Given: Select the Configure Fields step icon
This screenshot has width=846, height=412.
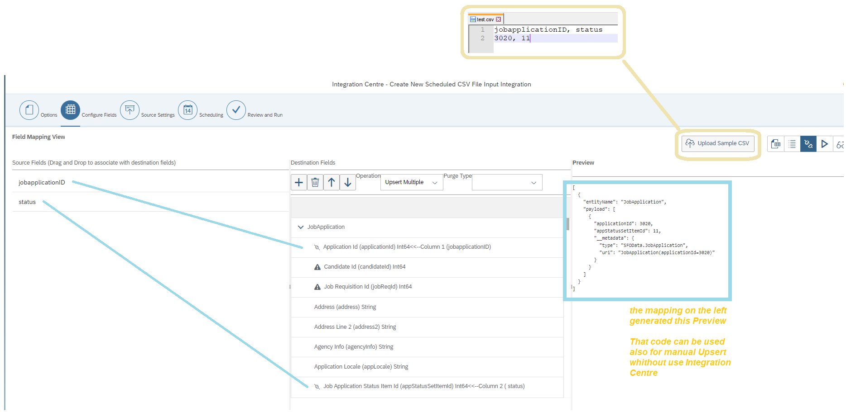Looking at the screenshot, I should [70, 110].
